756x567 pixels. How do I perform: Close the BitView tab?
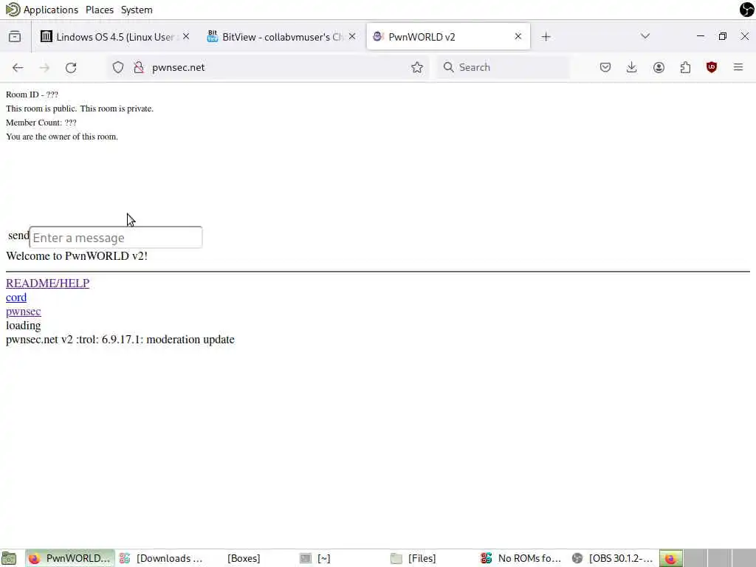coord(352,37)
